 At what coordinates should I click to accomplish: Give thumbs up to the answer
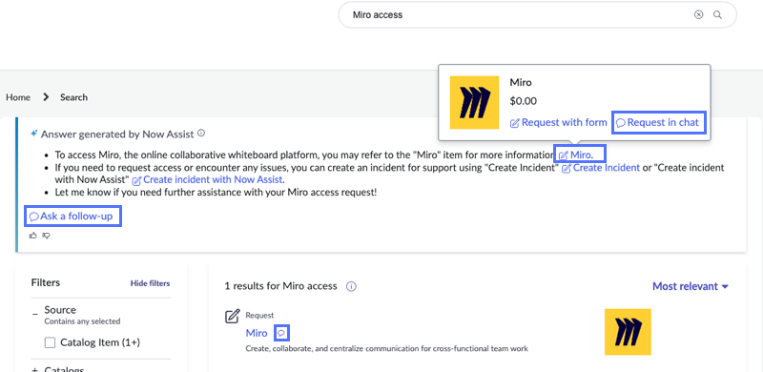[x=33, y=236]
